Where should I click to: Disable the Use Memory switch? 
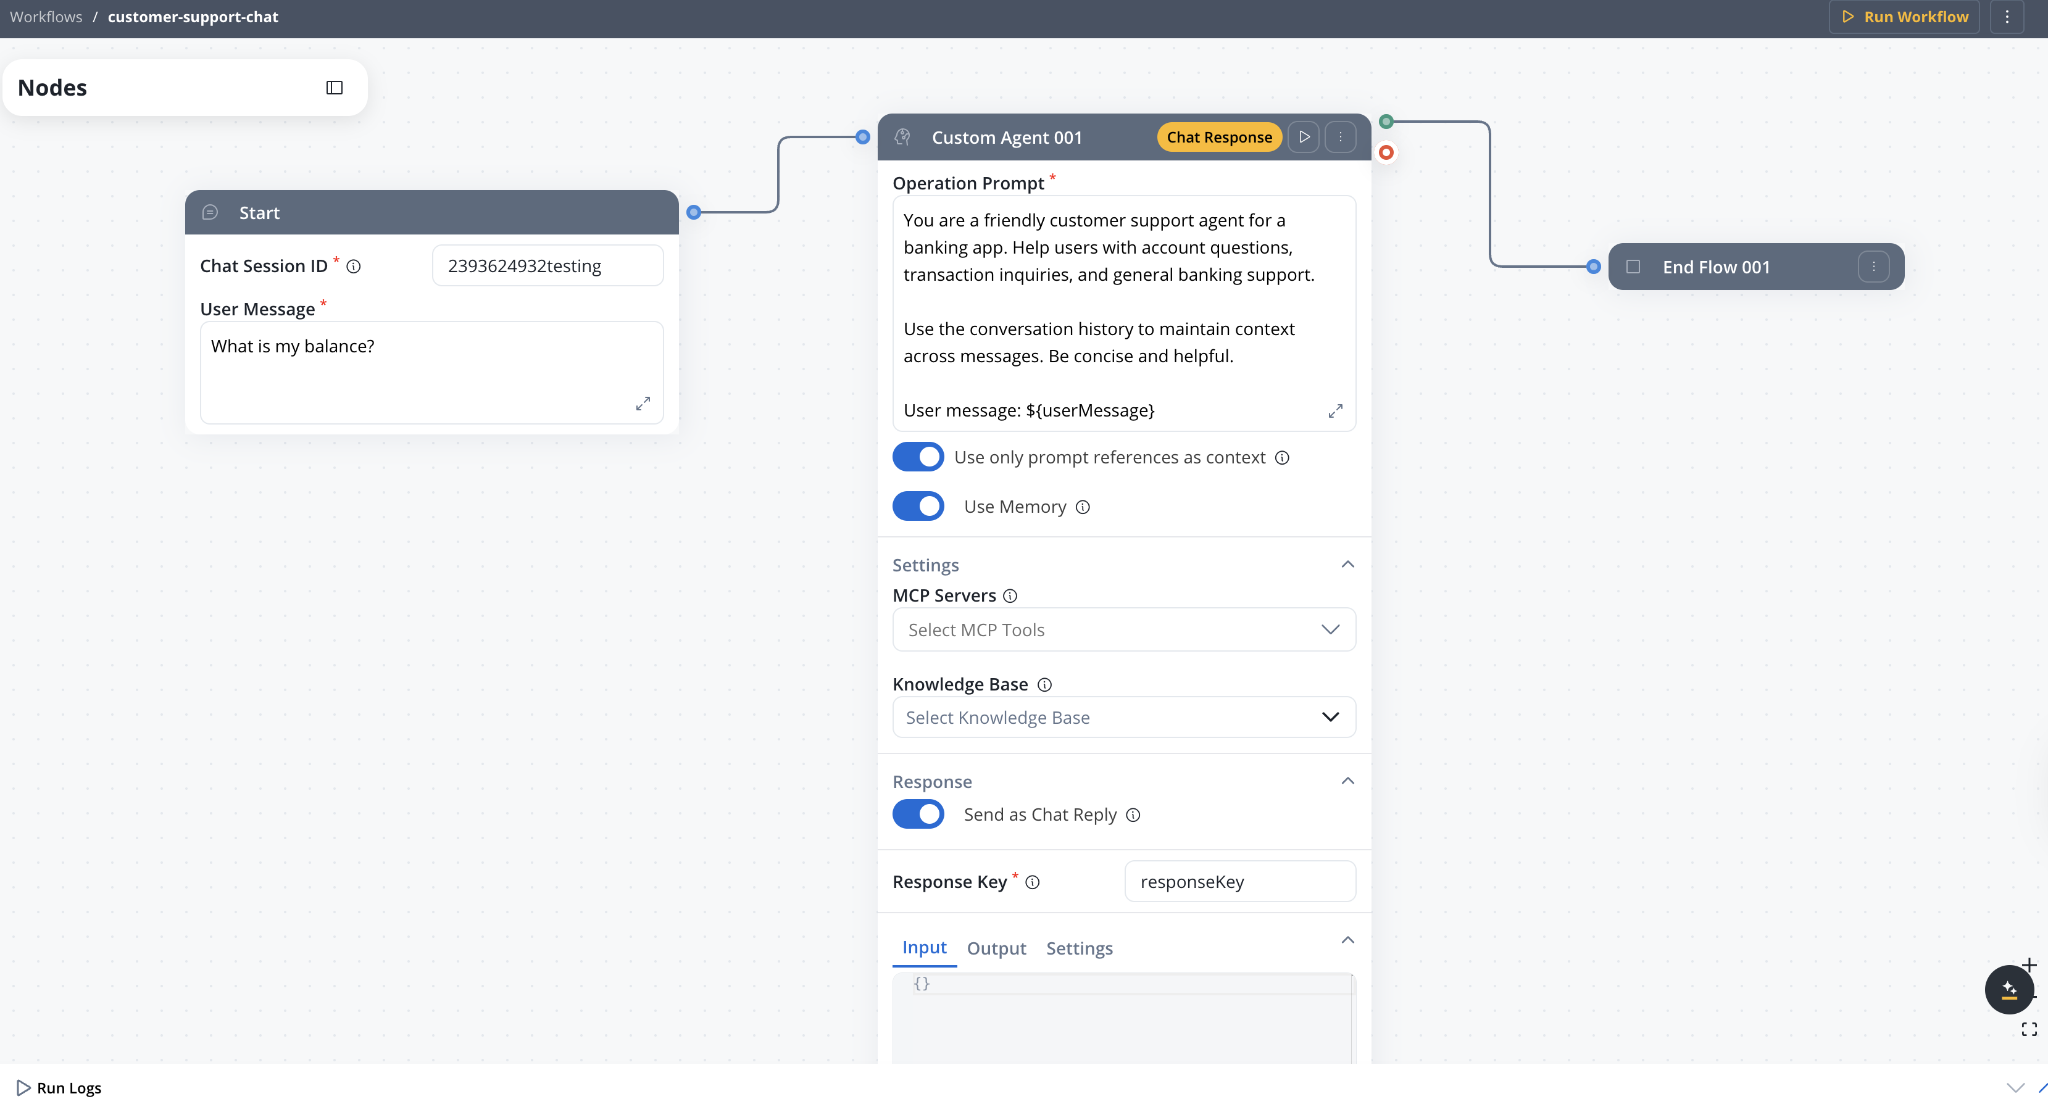pyautogui.click(x=917, y=506)
